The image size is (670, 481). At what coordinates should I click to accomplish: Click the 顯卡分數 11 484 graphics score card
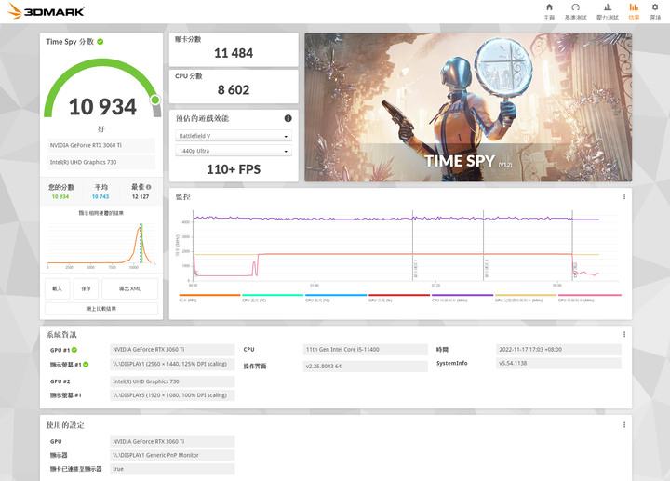[234, 49]
